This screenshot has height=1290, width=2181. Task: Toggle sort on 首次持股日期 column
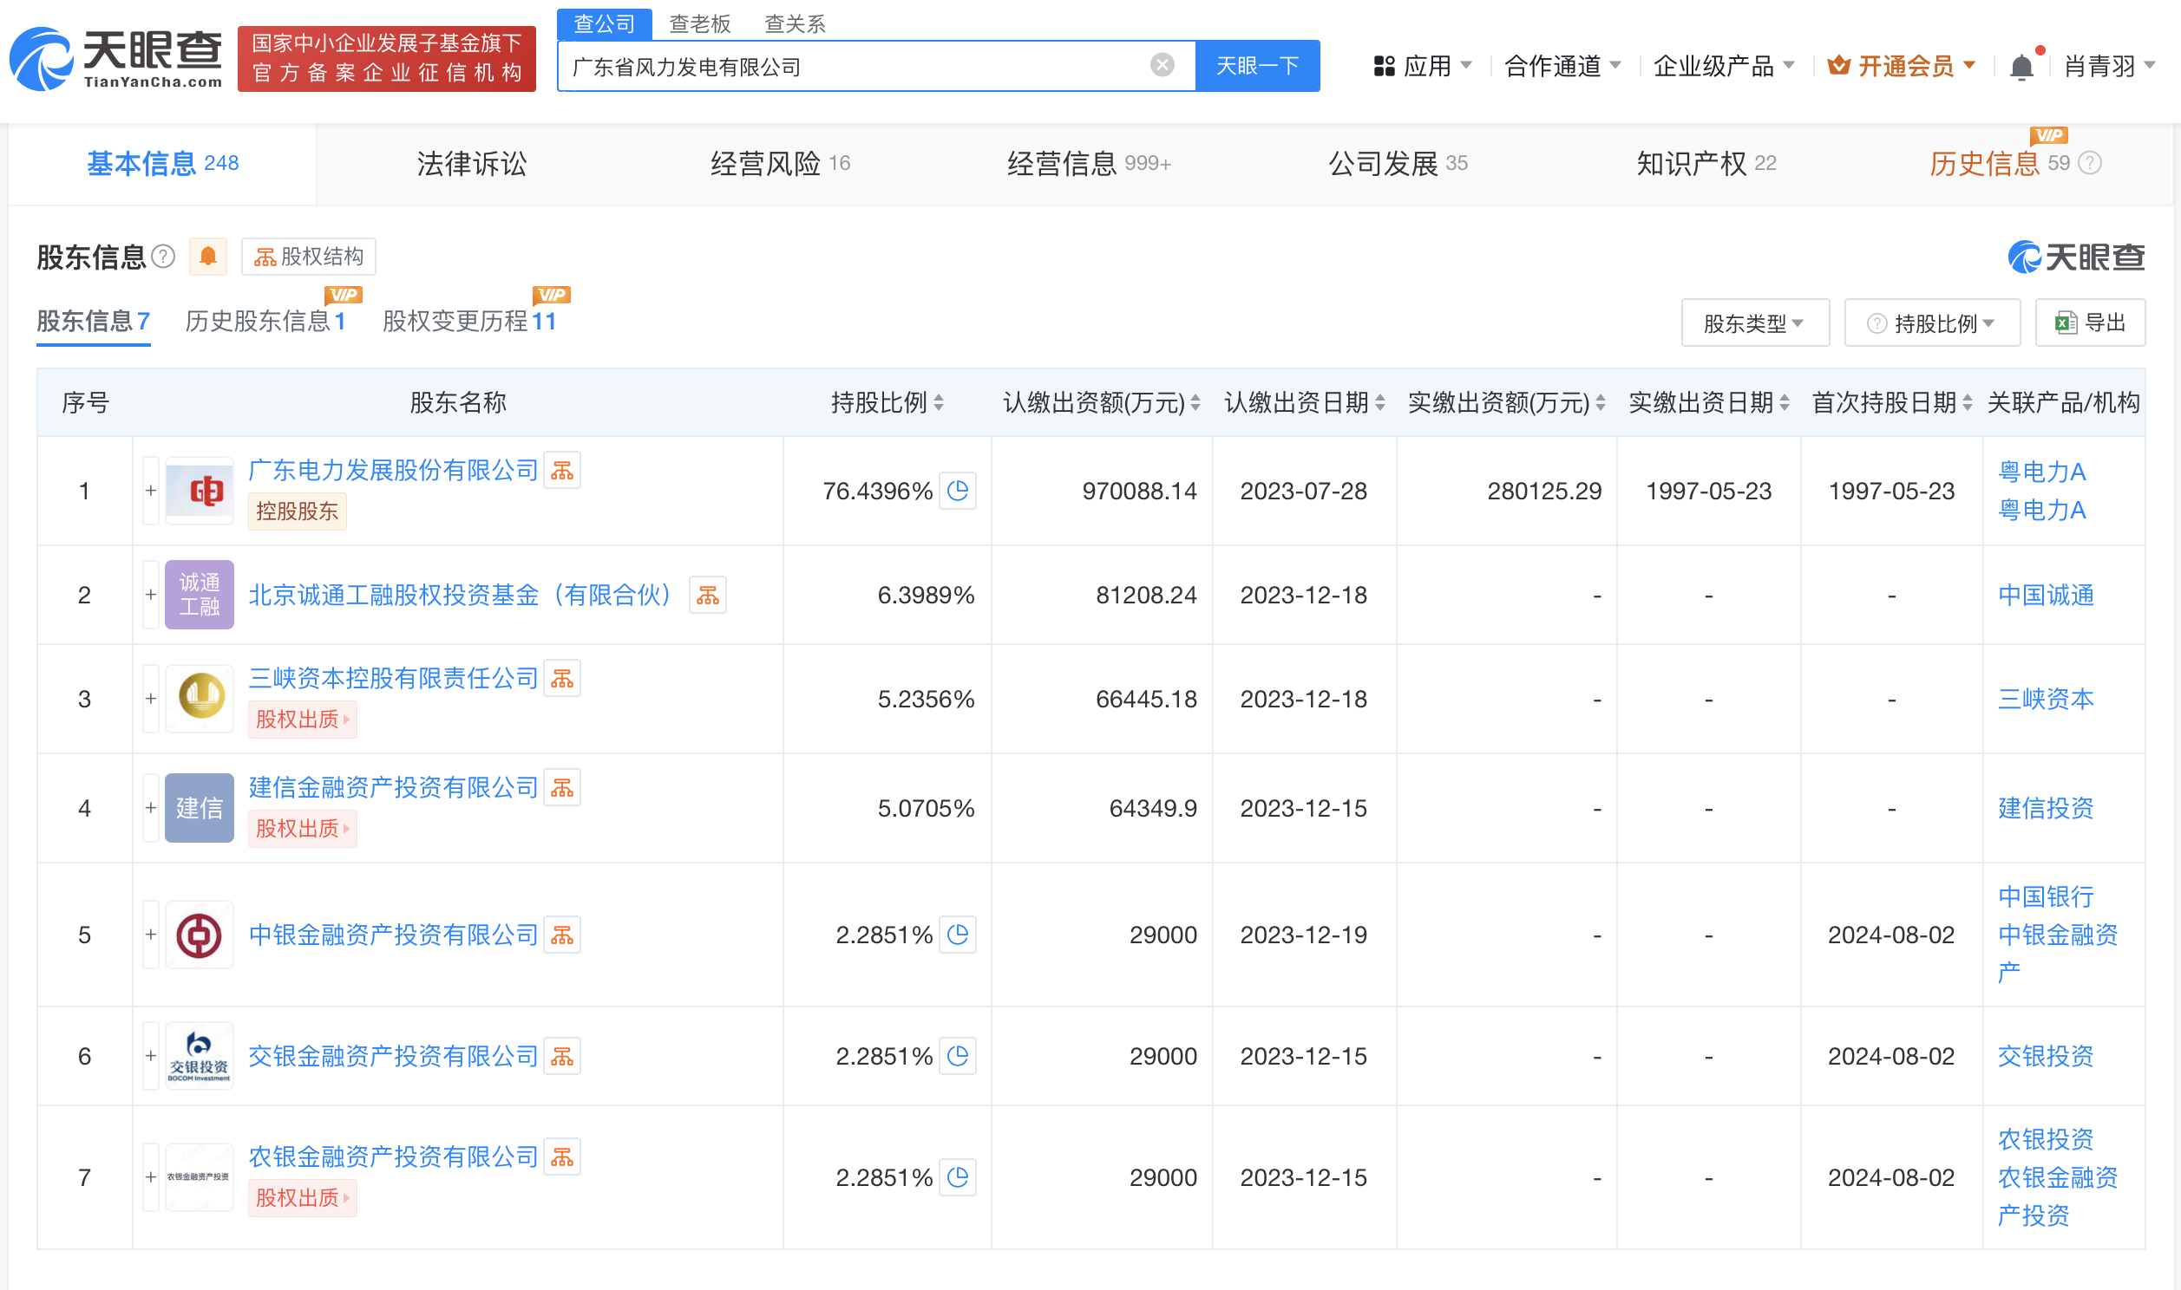[1967, 402]
